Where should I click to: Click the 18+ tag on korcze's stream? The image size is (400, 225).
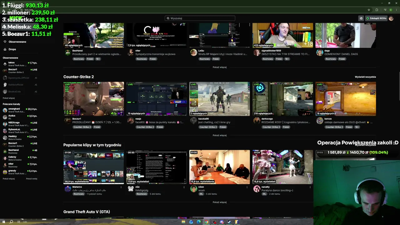(357, 127)
